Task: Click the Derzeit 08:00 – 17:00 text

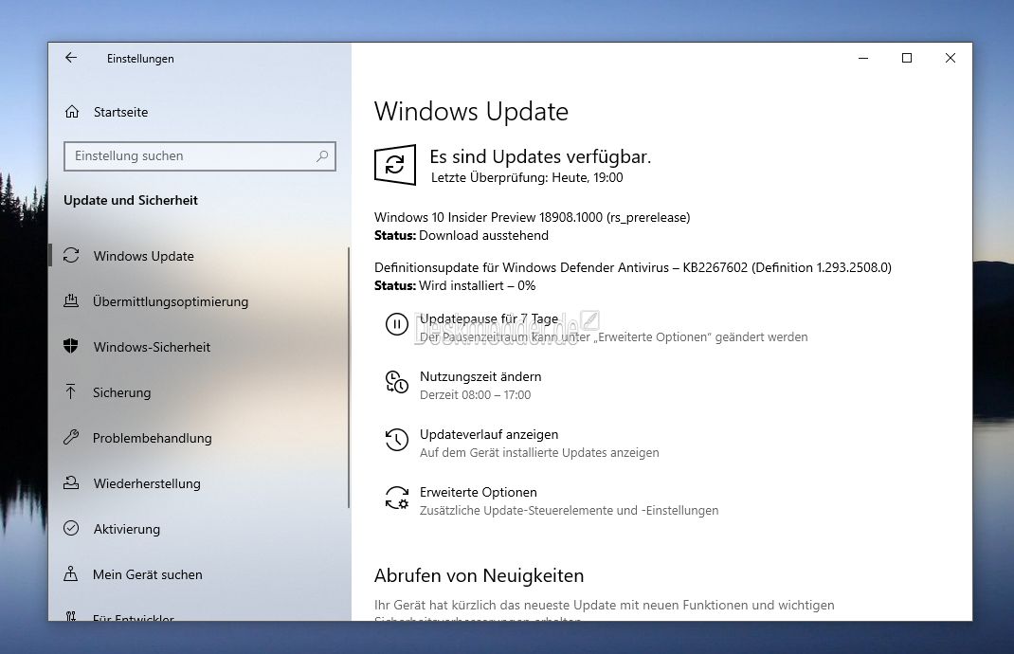Action: click(x=476, y=394)
